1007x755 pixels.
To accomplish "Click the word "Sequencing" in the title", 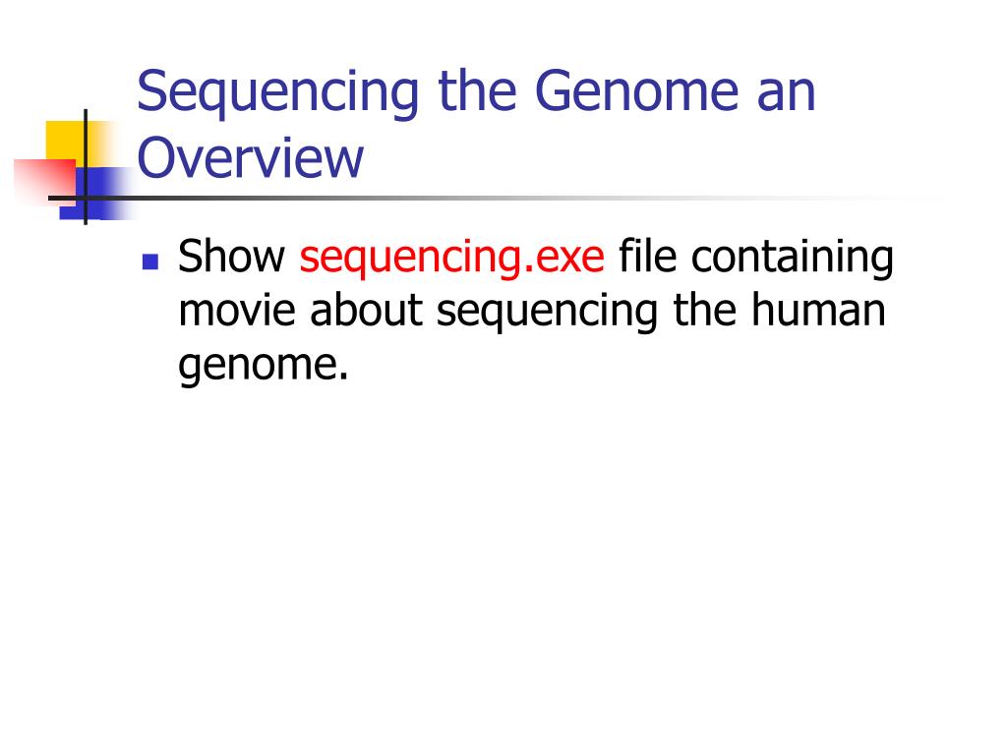I will [x=277, y=93].
